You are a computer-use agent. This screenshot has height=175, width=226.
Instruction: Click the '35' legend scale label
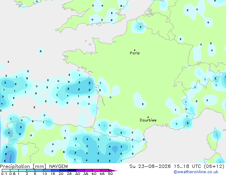click(86, 174)
